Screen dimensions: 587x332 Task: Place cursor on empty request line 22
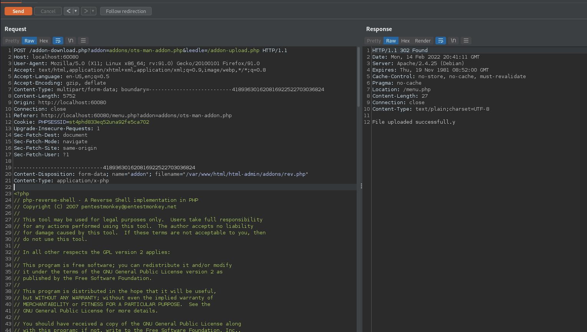pos(185,187)
